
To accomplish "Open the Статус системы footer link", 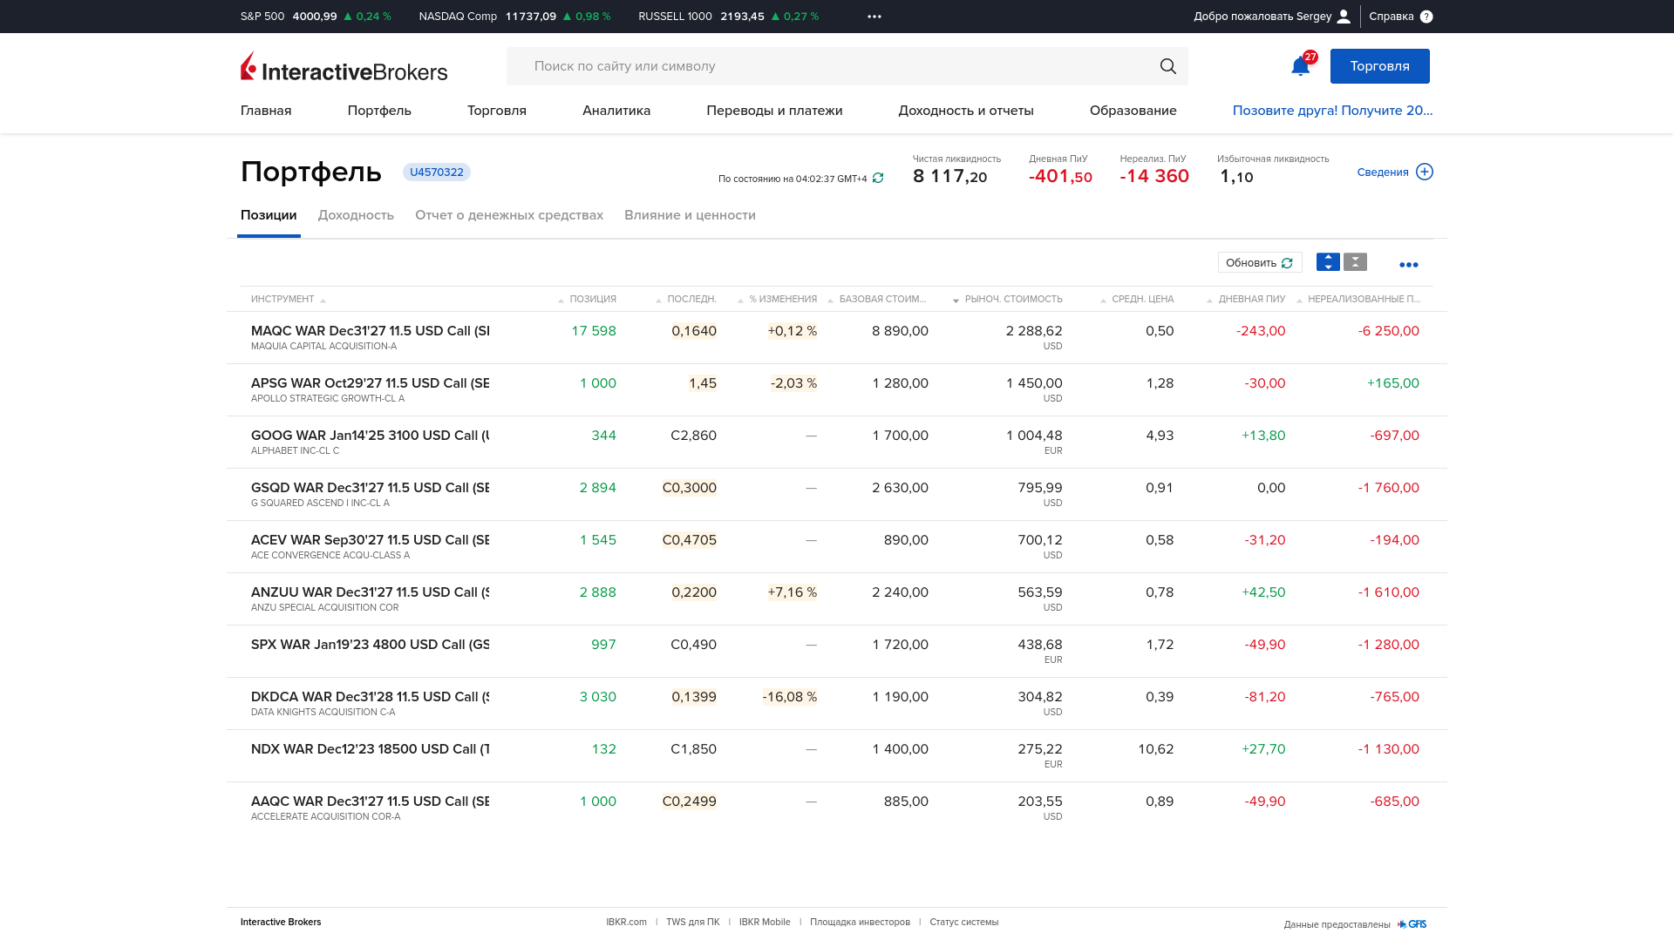I will (x=964, y=922).
